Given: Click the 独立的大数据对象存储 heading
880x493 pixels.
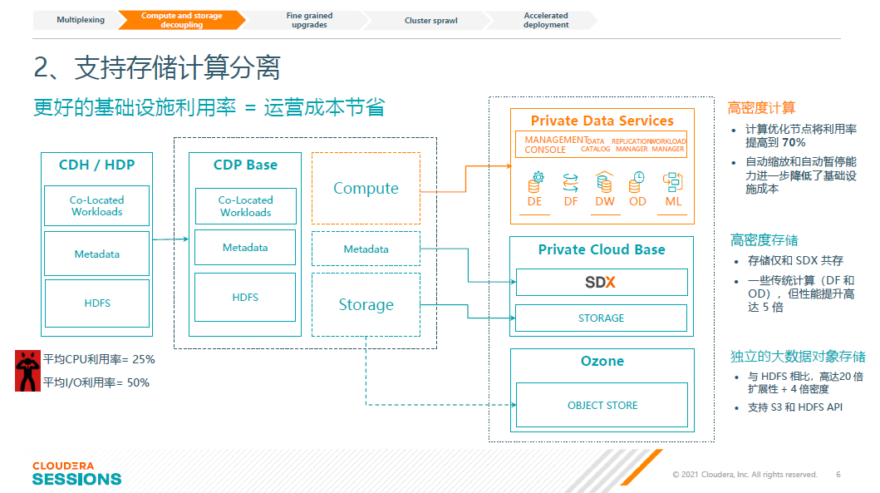Looking at the screenshot, I should 798,357.
